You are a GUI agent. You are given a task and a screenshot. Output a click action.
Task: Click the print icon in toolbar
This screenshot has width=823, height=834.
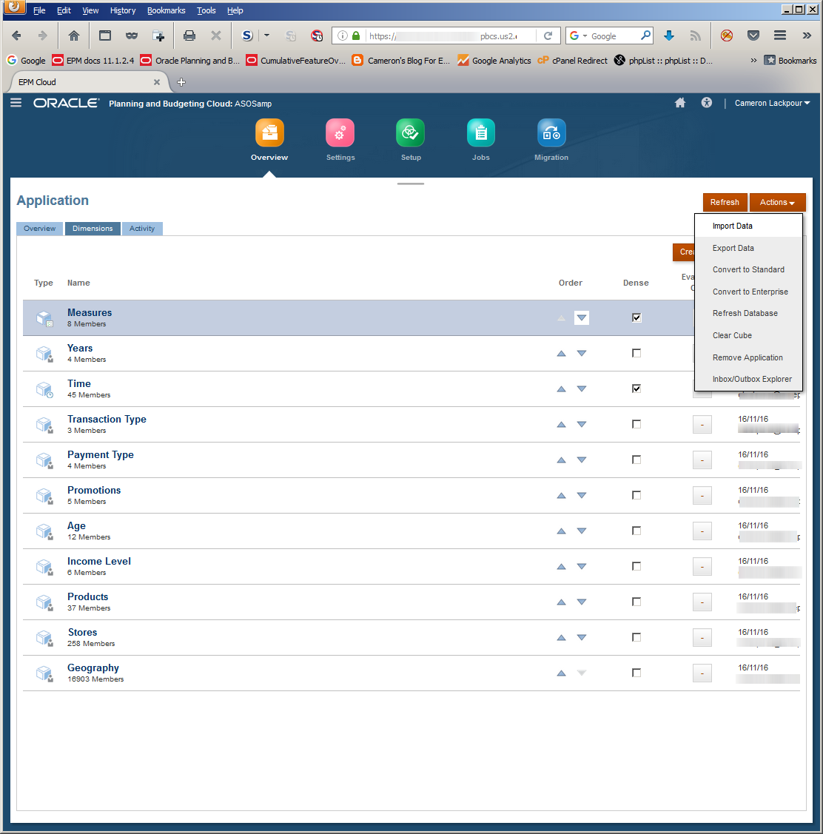click(x=189, y=36)
